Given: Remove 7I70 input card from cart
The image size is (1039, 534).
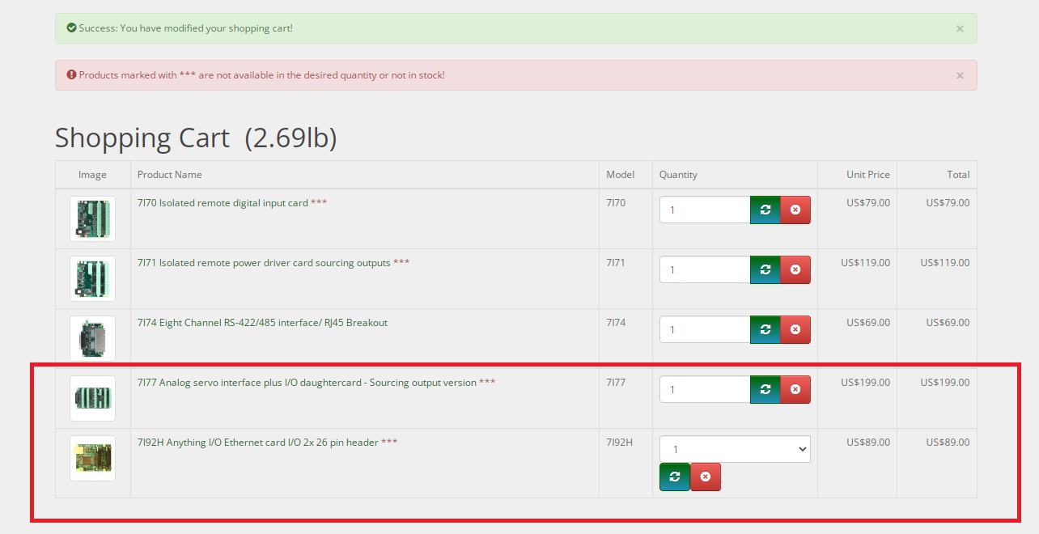Looking at the screenshot, I should pyautogui.click(x=795, y=210).
